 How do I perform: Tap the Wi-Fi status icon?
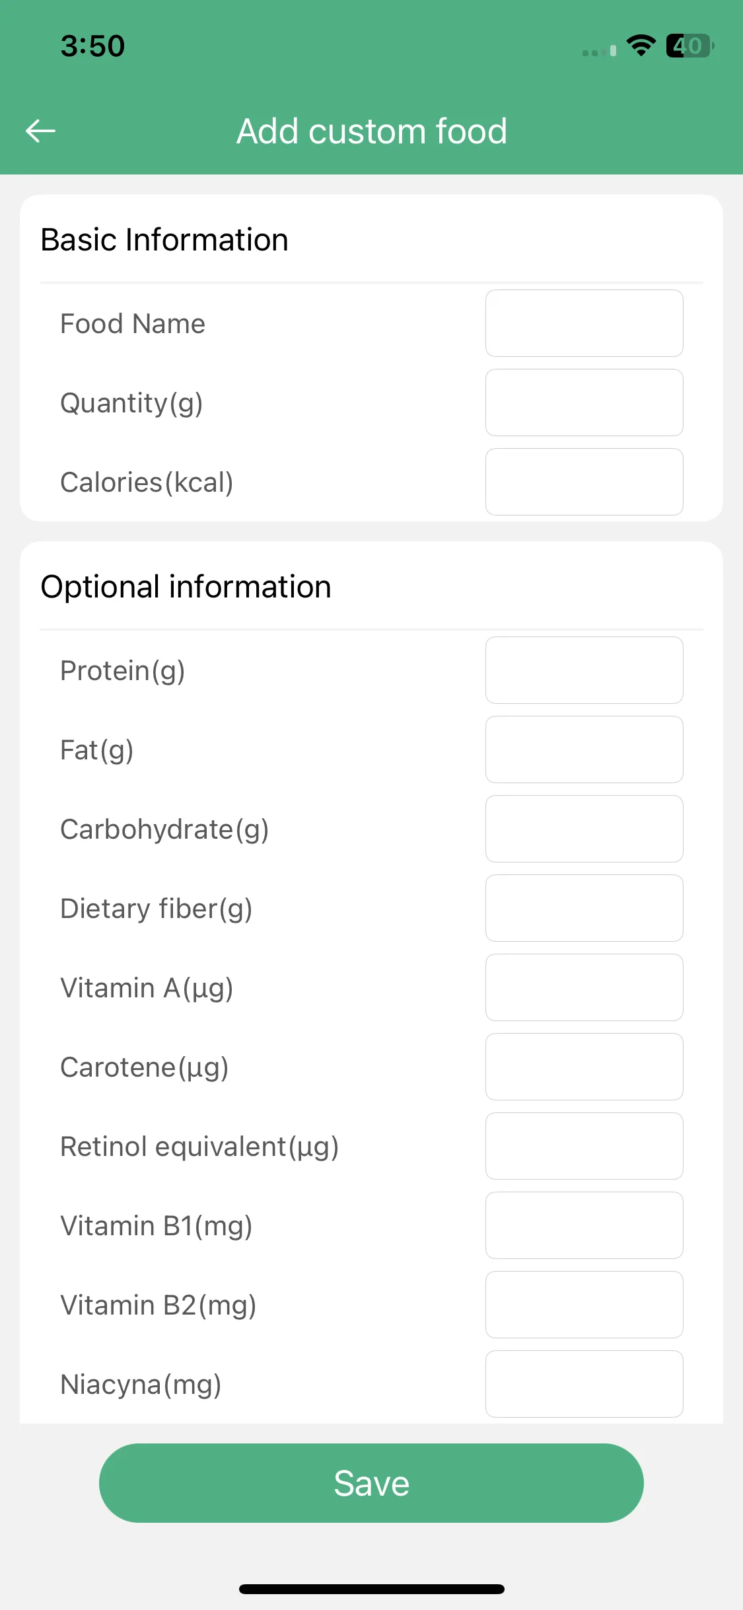641,46
